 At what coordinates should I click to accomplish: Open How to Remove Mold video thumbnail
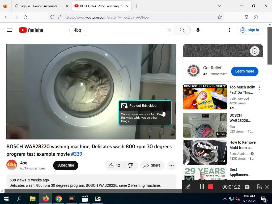(205, 152)
